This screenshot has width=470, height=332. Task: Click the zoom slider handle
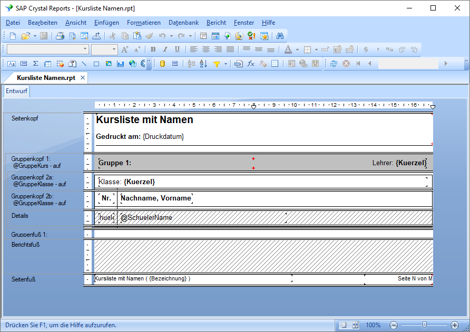(x=424, y=325)
